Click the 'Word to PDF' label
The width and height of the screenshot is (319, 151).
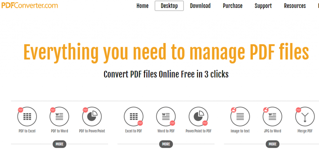click(166, 131)
